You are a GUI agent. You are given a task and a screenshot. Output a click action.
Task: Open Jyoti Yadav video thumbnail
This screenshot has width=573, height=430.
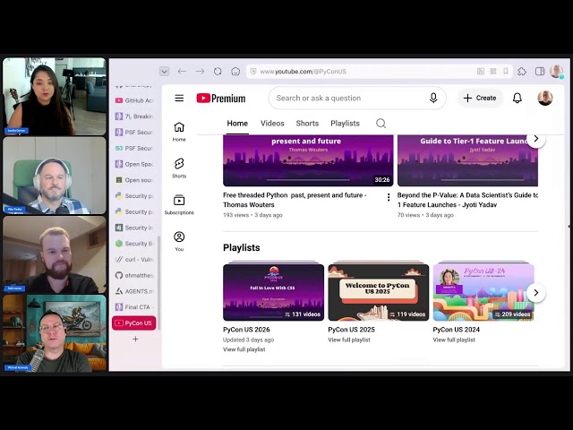click(x=467, y=160)
